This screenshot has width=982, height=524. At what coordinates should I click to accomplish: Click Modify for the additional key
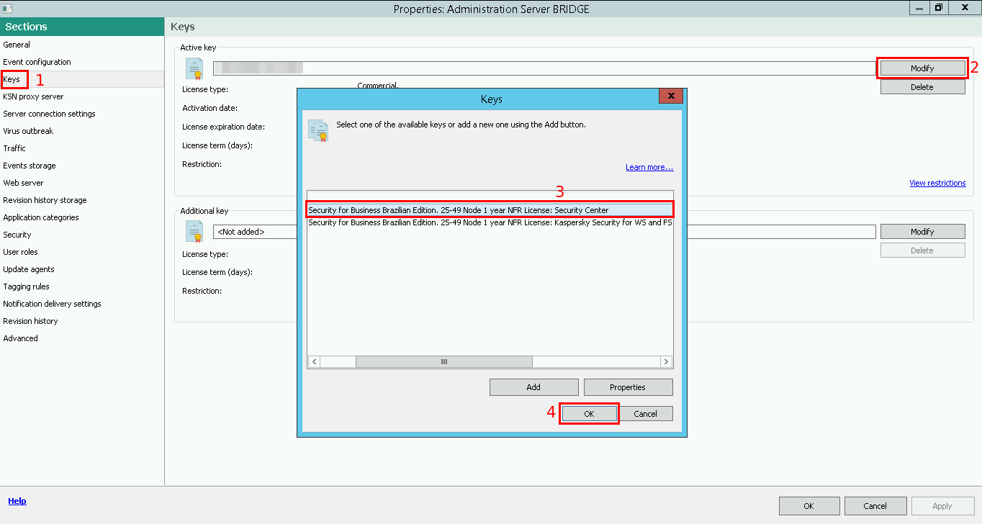[922, 232]
